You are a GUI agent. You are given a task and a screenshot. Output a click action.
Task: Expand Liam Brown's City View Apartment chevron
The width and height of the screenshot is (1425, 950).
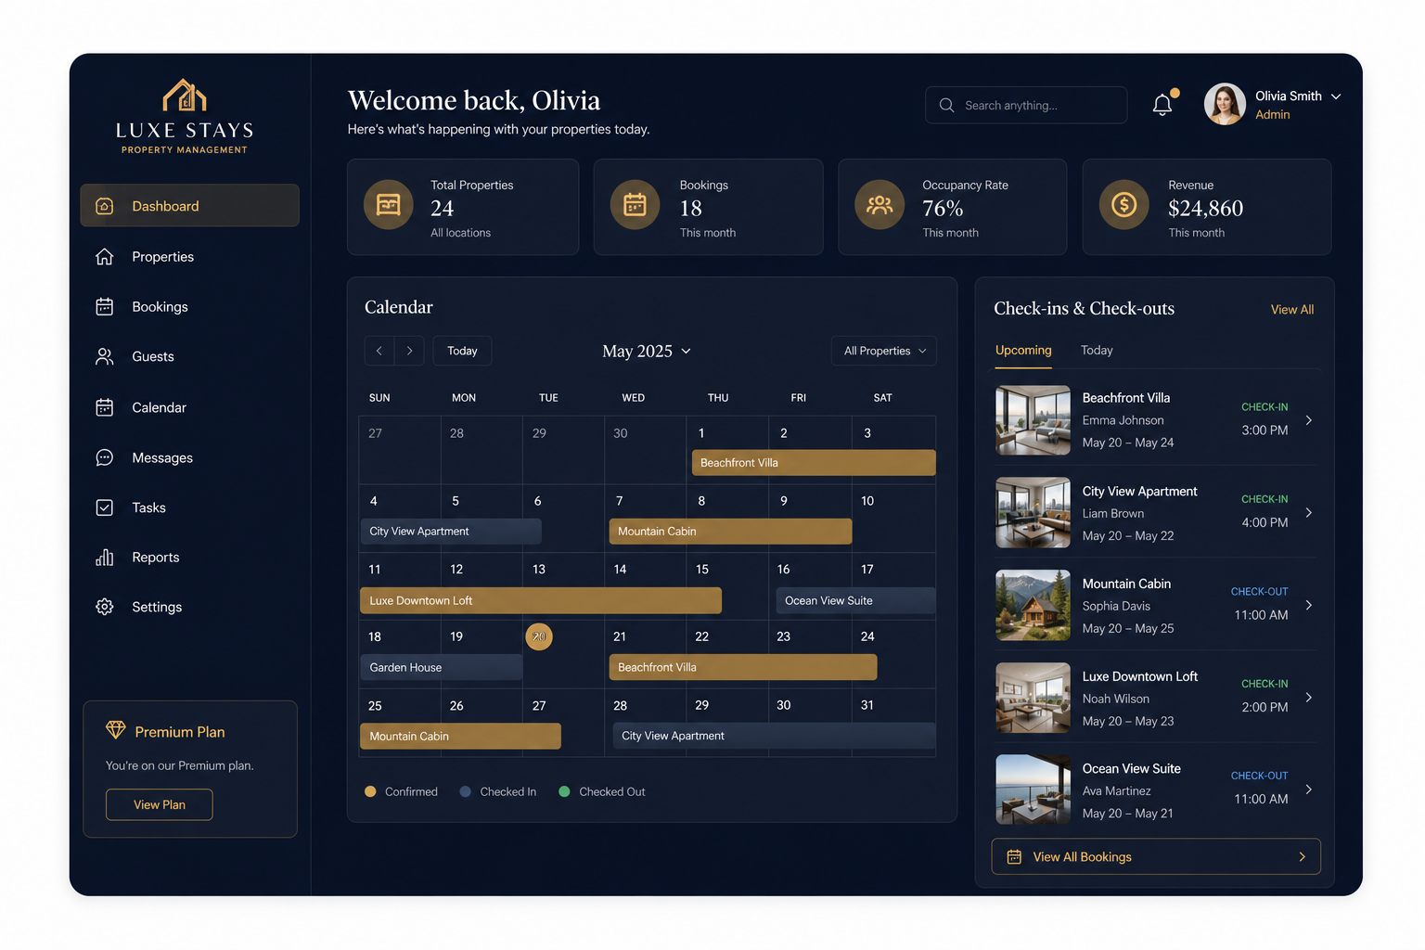[x=1309, y=513]
